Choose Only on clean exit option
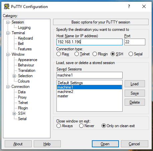The width and height of the screenshot is (153, 151). click(x=104, y=126)
